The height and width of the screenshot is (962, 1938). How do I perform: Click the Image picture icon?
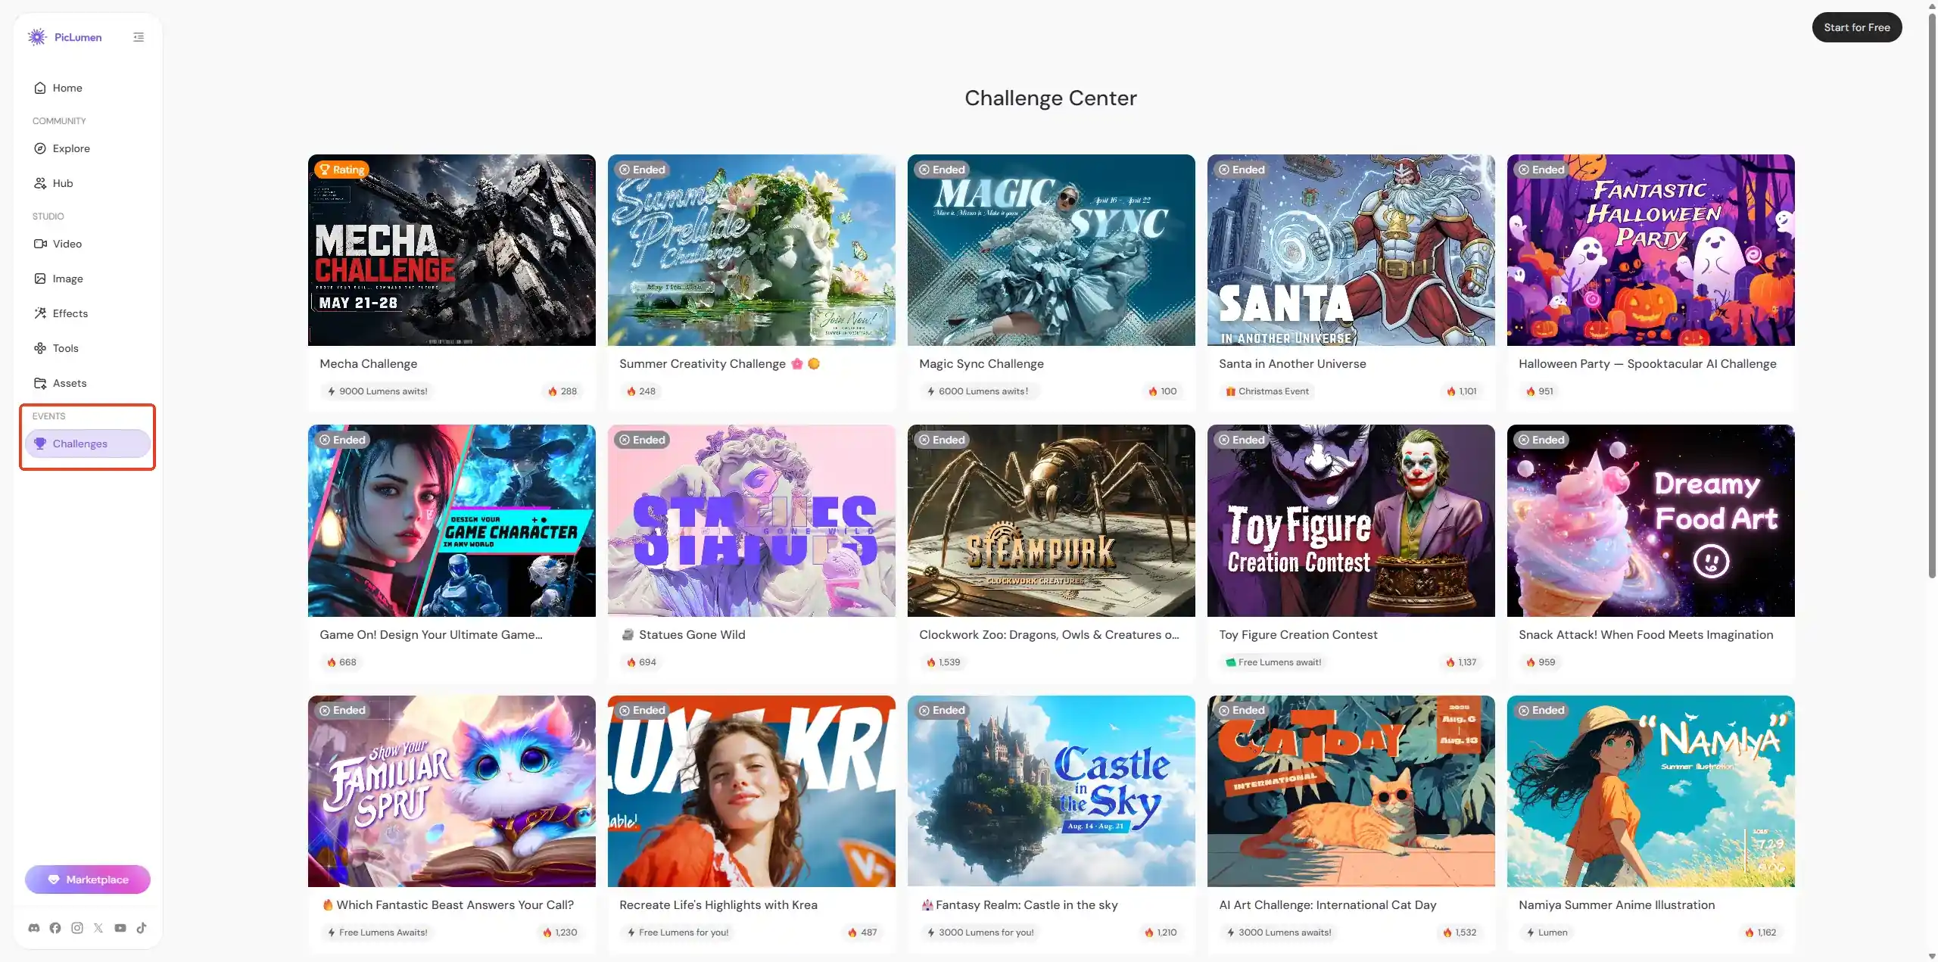[40, 279]
